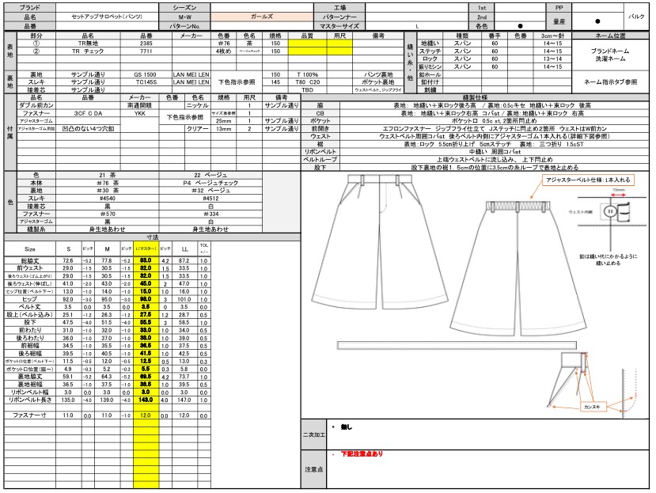The height and width of the screenshot is (493, 656).
Task: Select the アジャスターベルト仕様 callout box
Action: click(589, 180)
